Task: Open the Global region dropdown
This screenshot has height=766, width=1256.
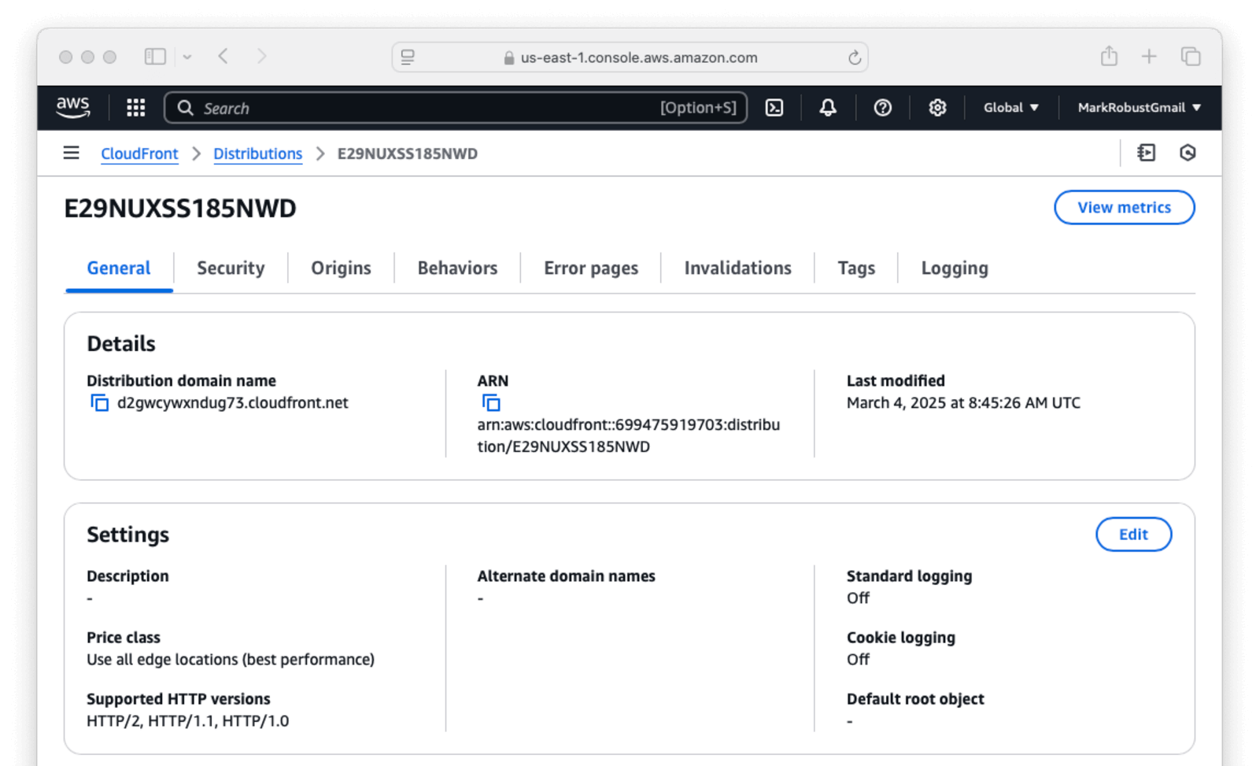Action: coord(1011,108)
